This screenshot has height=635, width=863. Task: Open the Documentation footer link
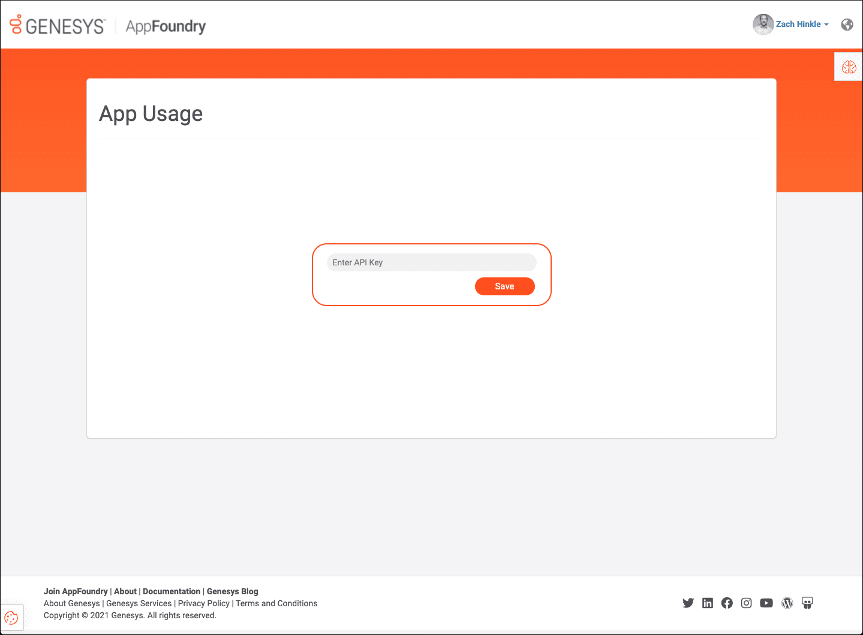point(172,591)
